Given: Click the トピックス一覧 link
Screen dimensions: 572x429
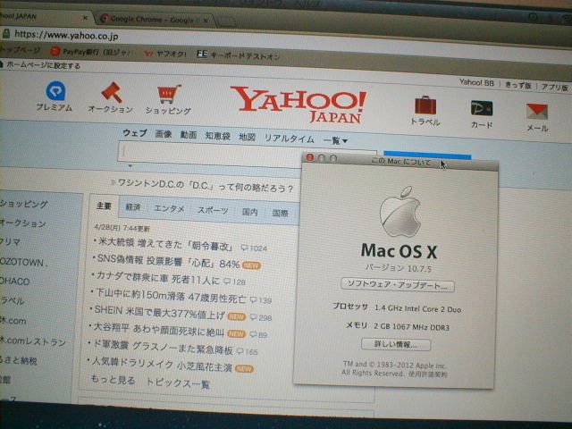Looking at the screenshot, I should click(178, 383).
